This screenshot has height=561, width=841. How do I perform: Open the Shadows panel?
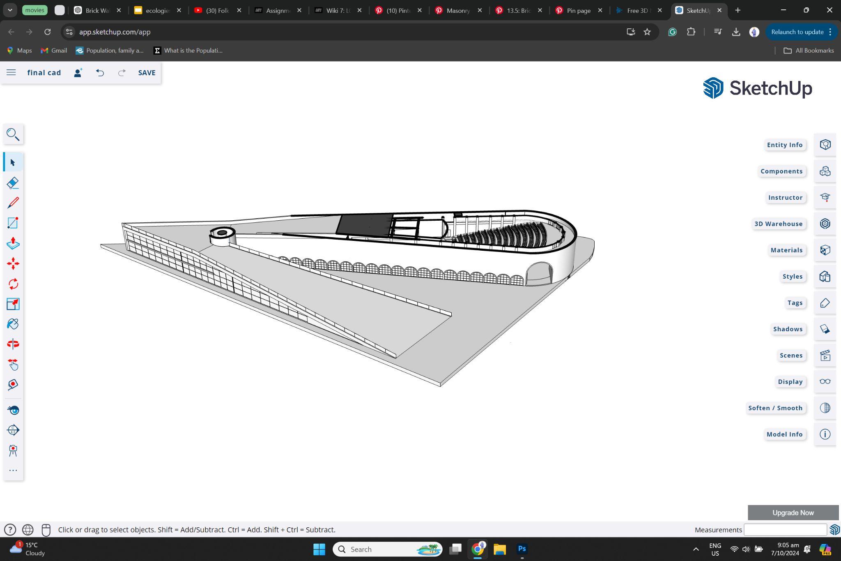[x=788, y=329]
